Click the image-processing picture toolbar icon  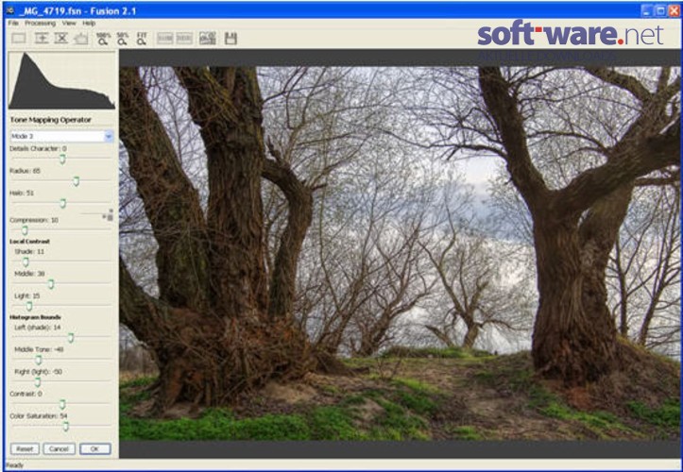[207, 39]
